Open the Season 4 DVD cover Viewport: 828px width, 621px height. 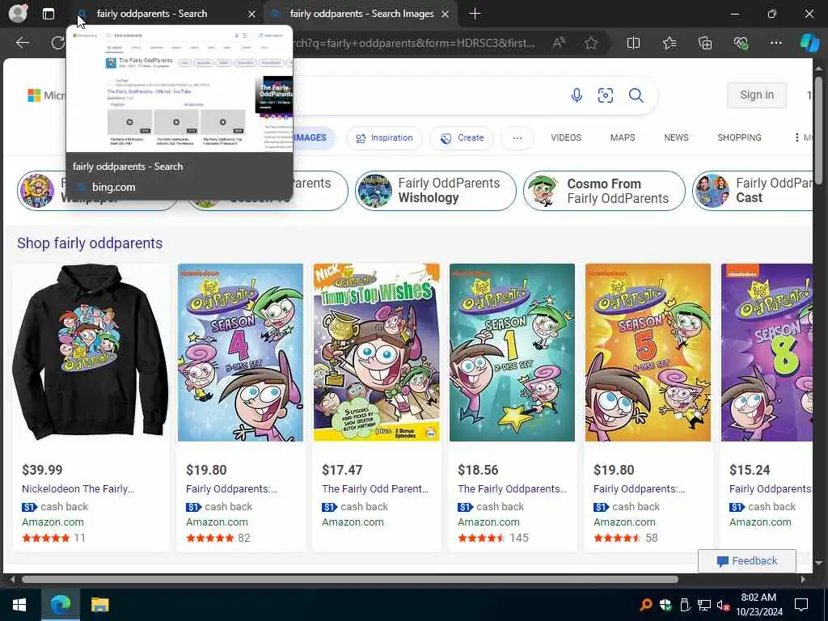pos(240,353)
